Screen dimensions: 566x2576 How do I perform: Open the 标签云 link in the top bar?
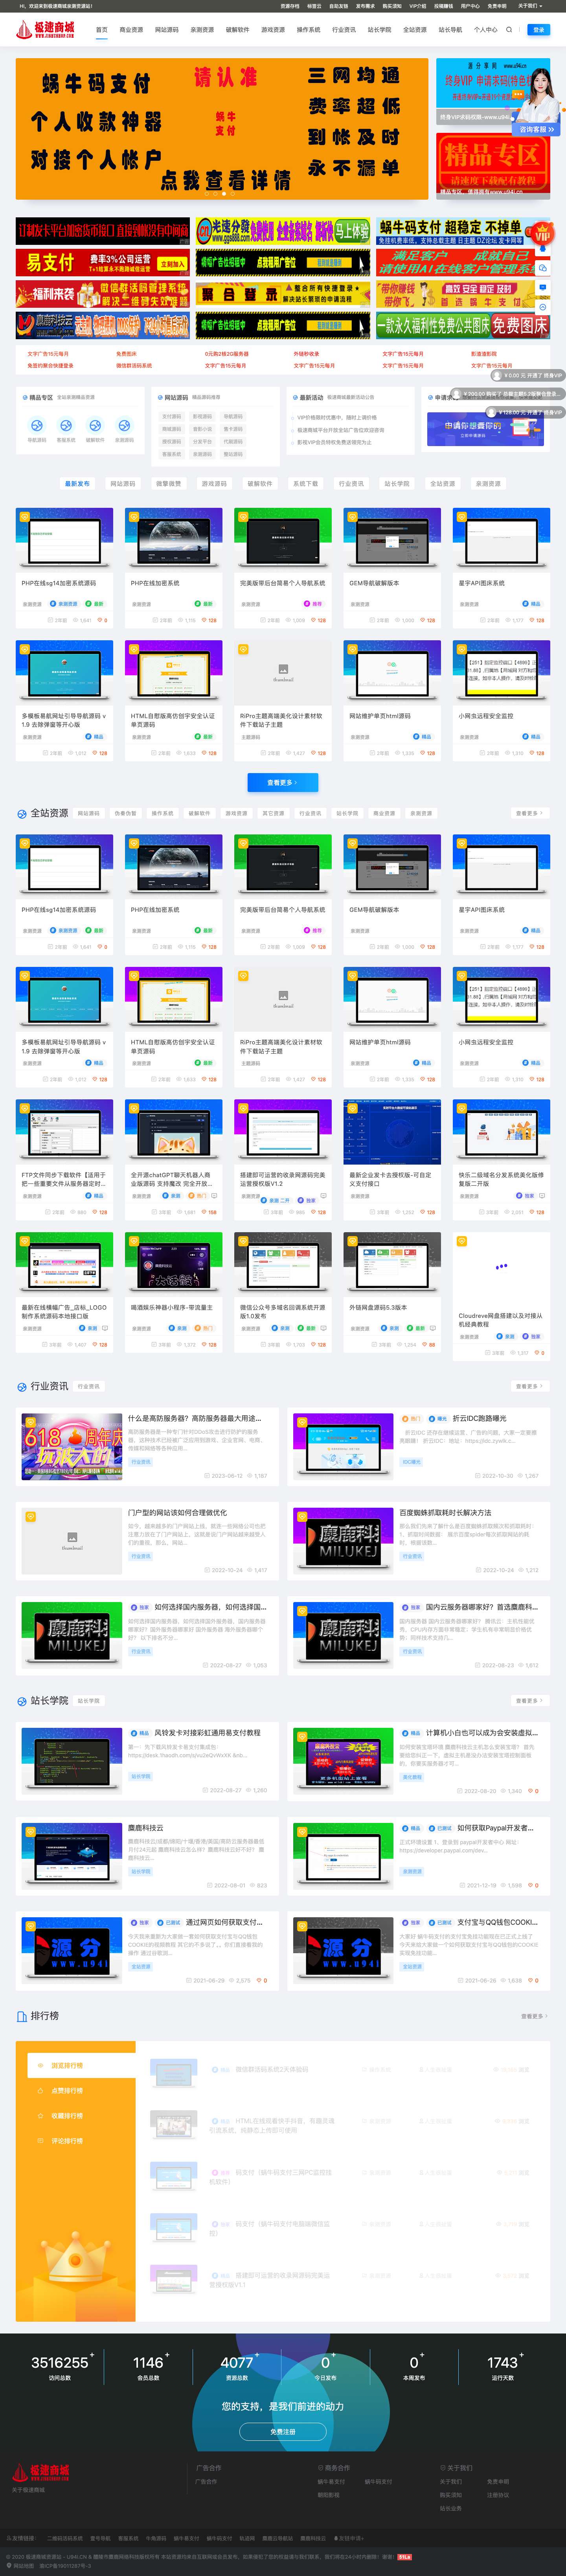[x=314, y=6]
